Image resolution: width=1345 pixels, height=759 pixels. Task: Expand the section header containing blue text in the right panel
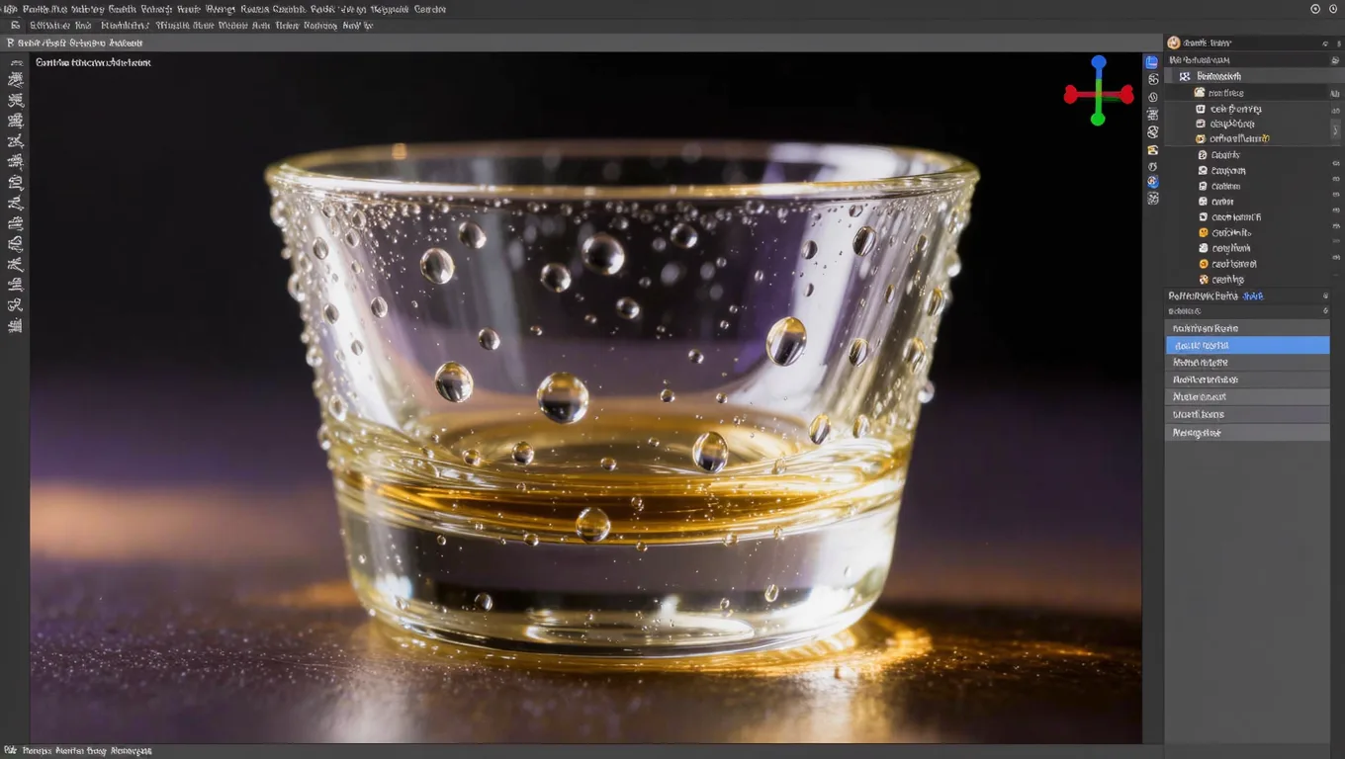pos(1216,295)
